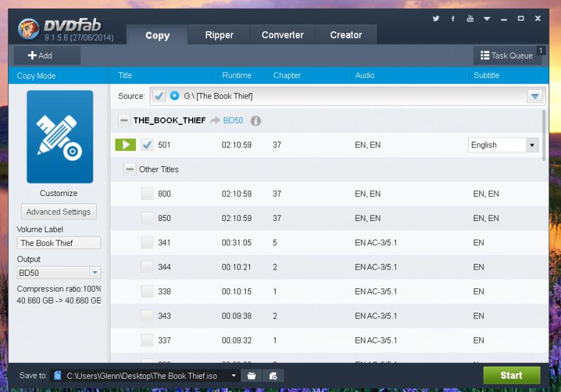Screen dimensions: 561x392
Task: Click the THE_BOOK_THIEF disc name
Action: pyautogui.click(x=169, y=120)
